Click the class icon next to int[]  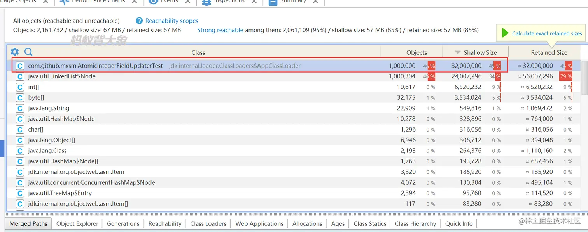pos(20,87)
